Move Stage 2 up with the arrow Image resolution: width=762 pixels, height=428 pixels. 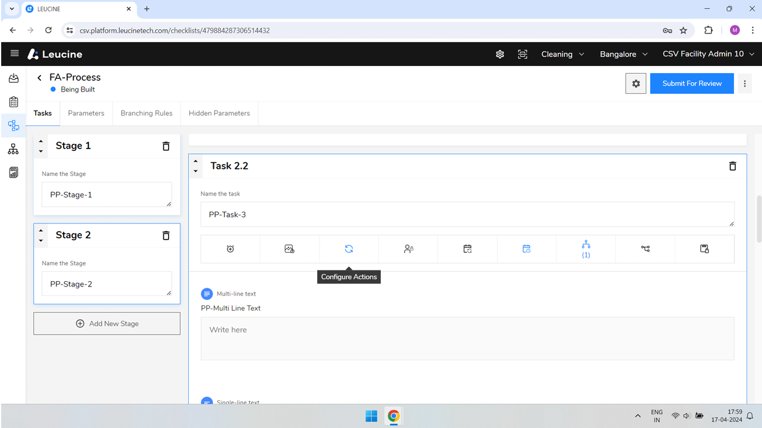point(40,231)
